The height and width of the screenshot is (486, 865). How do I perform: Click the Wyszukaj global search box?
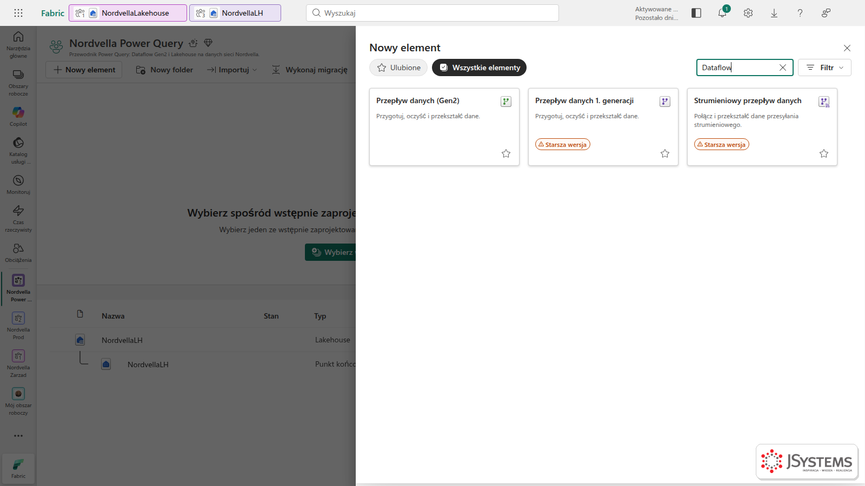(432, 13)
